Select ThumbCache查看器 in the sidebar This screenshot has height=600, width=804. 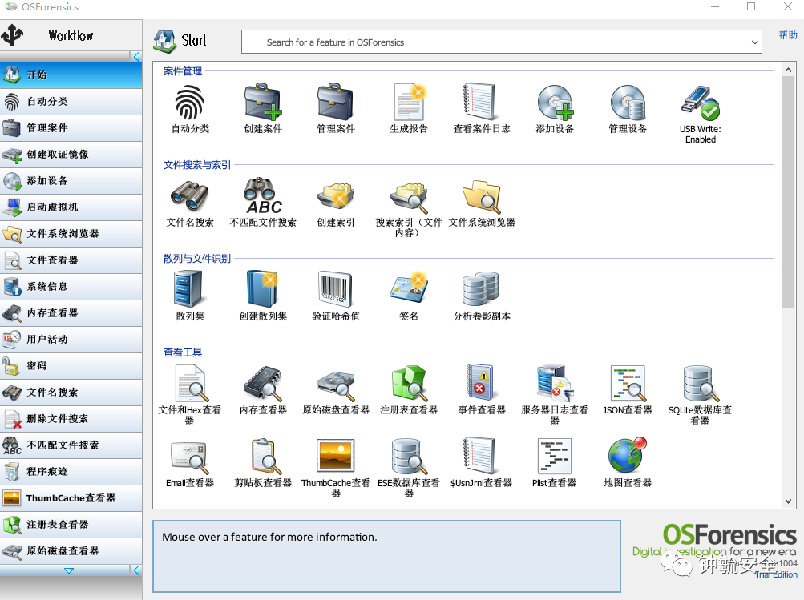pyautogui.click(x=71, y=498)
